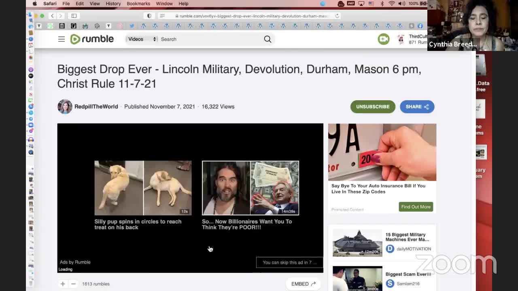This screenshot has width=518, height=291.
Task: Open the Window menu
Action: tap(164, 4)
